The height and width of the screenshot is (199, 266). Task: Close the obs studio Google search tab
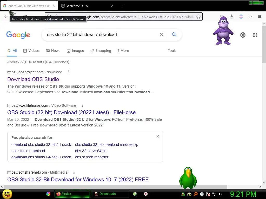54,6
